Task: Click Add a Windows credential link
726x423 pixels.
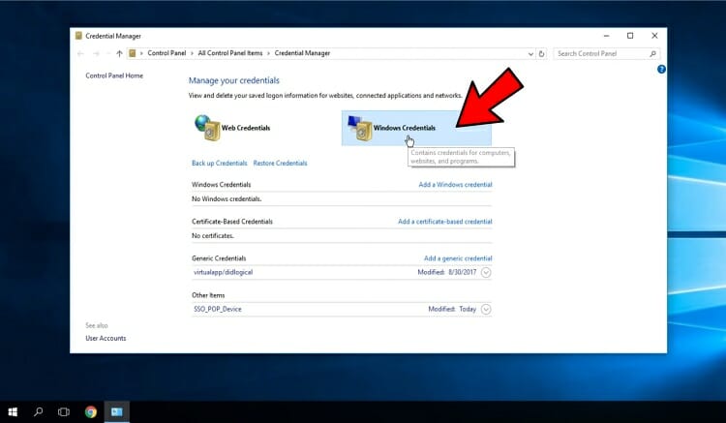Action: [x=455, y=184]
